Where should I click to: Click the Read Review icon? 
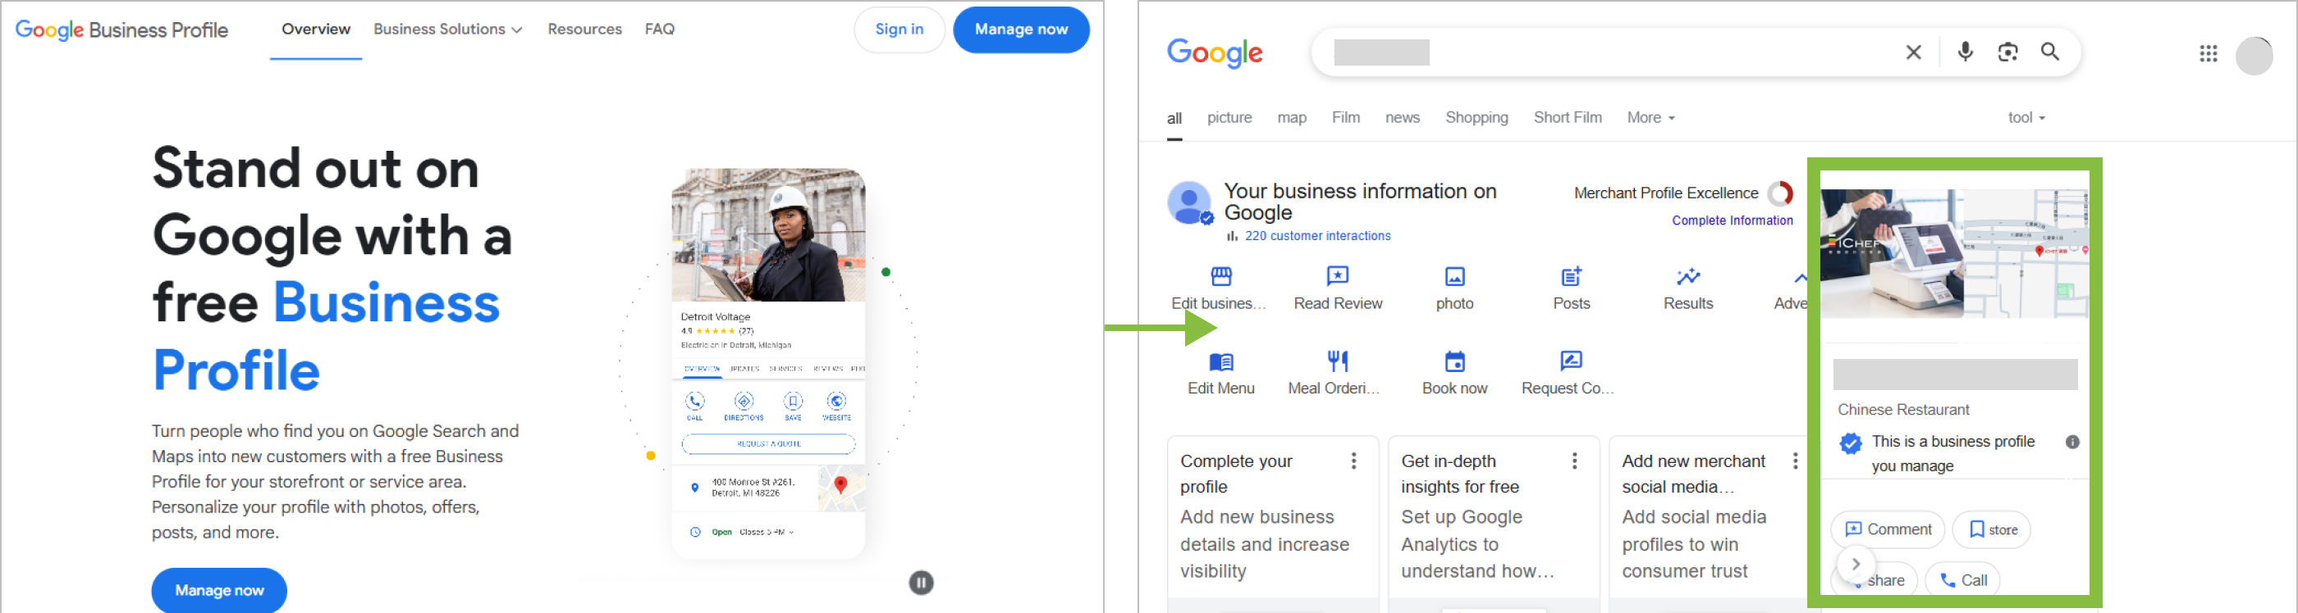tap(1337, 276)
